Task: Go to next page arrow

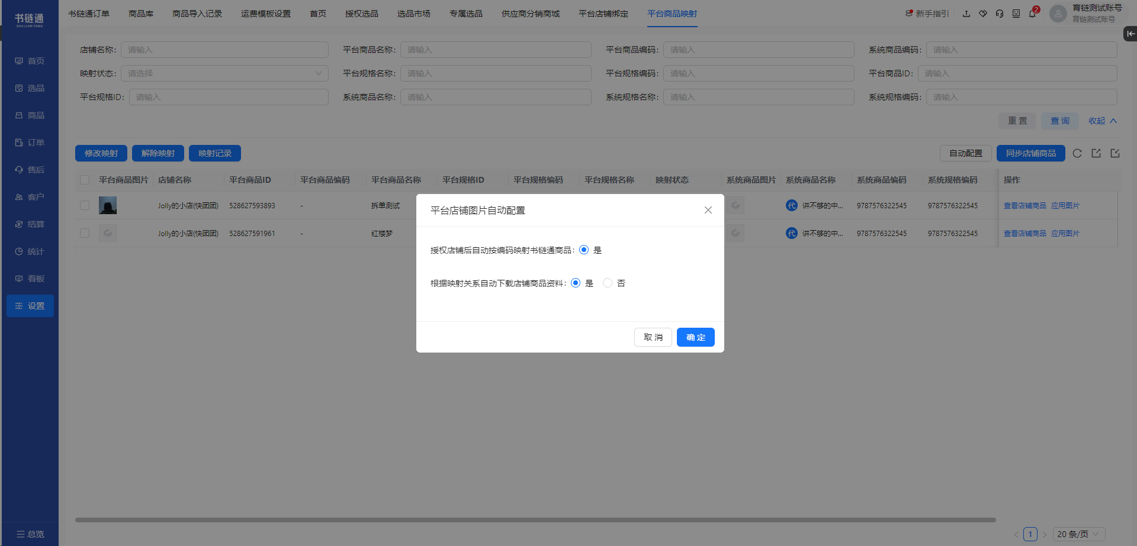Action: pos(1045,534)
